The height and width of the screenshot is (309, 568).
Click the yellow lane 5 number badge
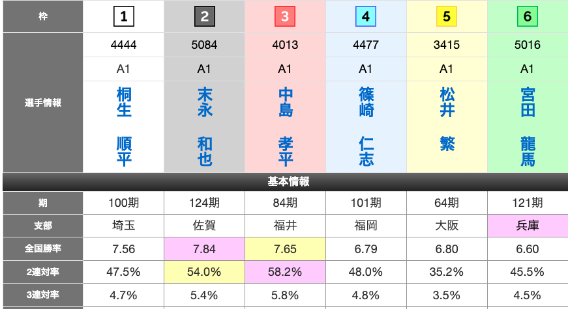(447, 16)
